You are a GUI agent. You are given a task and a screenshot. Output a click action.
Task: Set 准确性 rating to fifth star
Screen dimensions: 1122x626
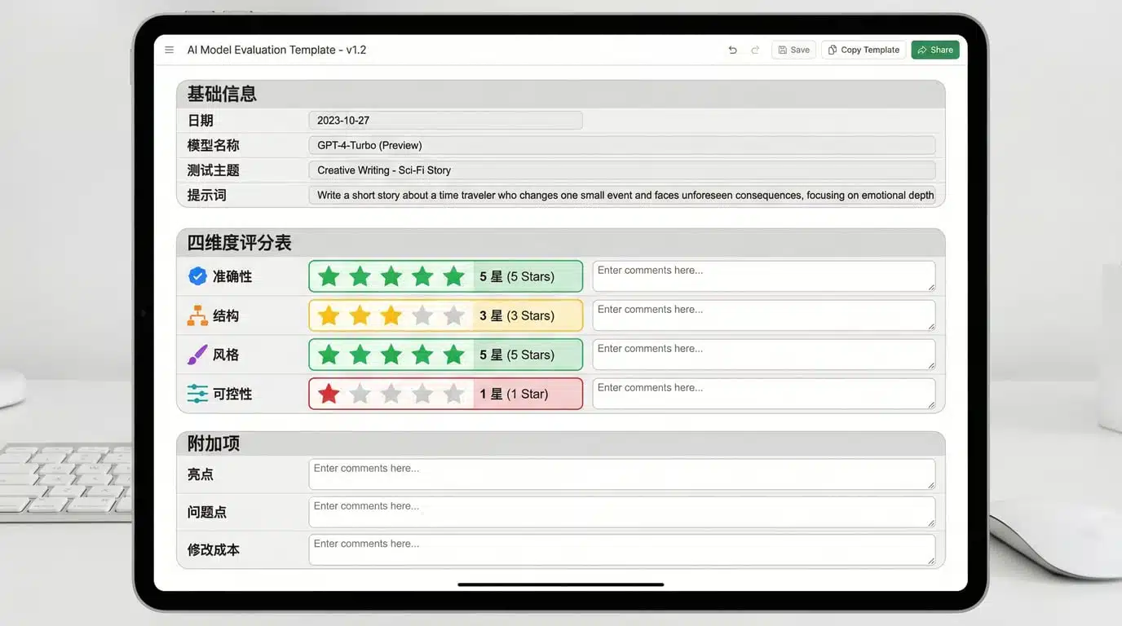click(x=453, y=276)
